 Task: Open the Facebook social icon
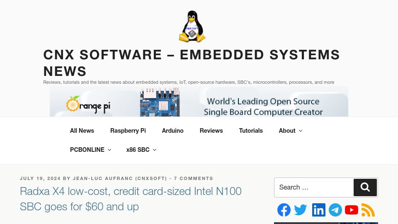point(284,210)
